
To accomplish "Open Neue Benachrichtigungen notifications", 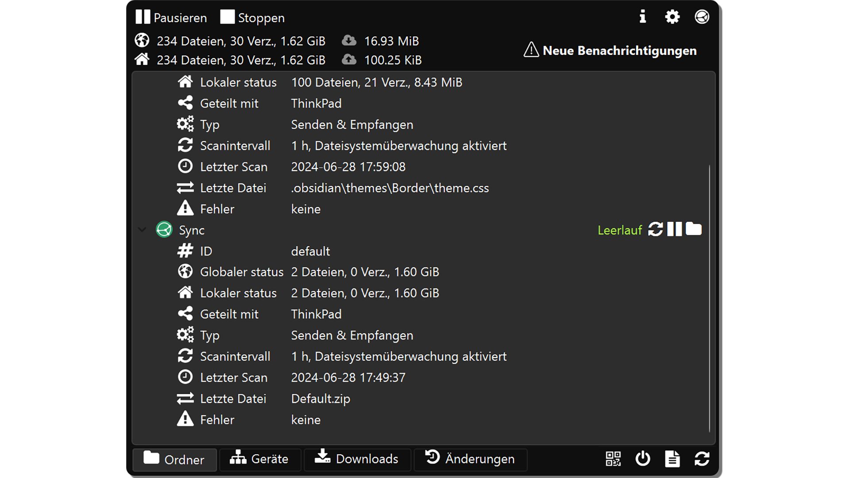I will pyautogui.click(x=610, y=50).
